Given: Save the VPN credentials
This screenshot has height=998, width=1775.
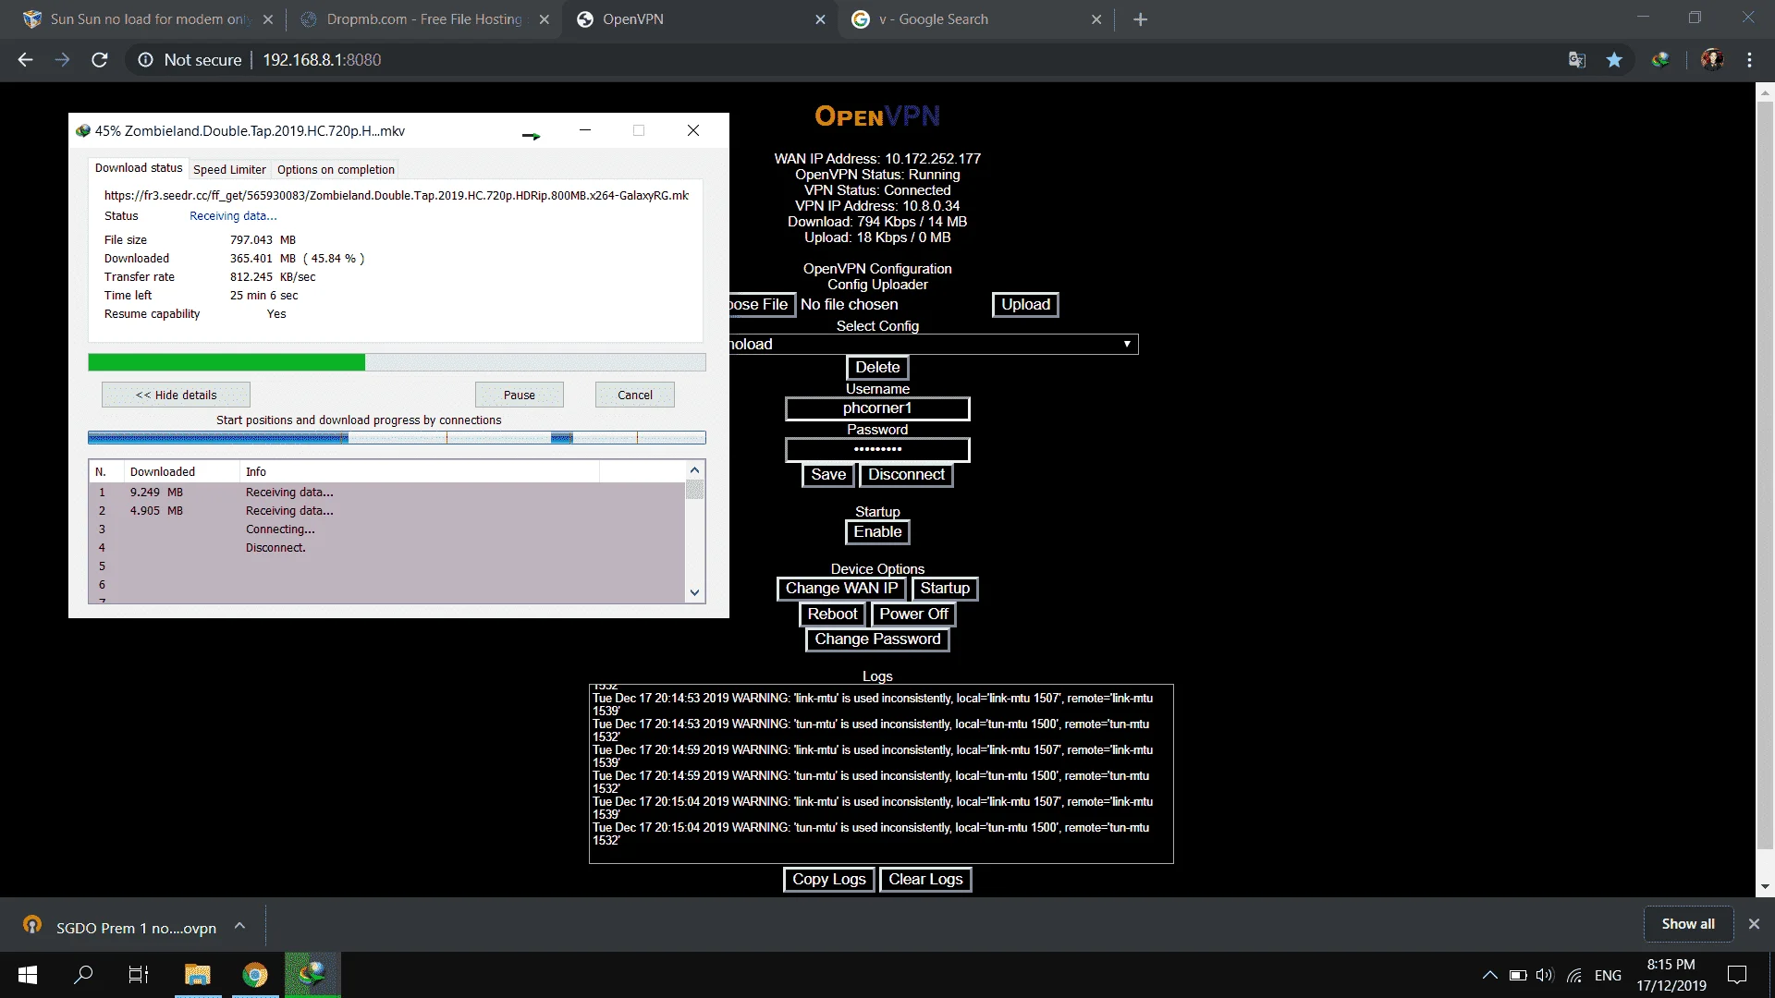Looking at the screenshot, I should [x=828, y=475].
